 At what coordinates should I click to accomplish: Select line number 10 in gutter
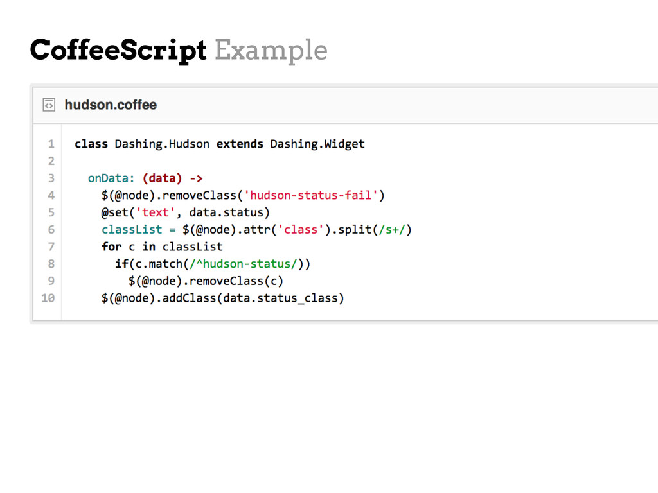[48, 298]
